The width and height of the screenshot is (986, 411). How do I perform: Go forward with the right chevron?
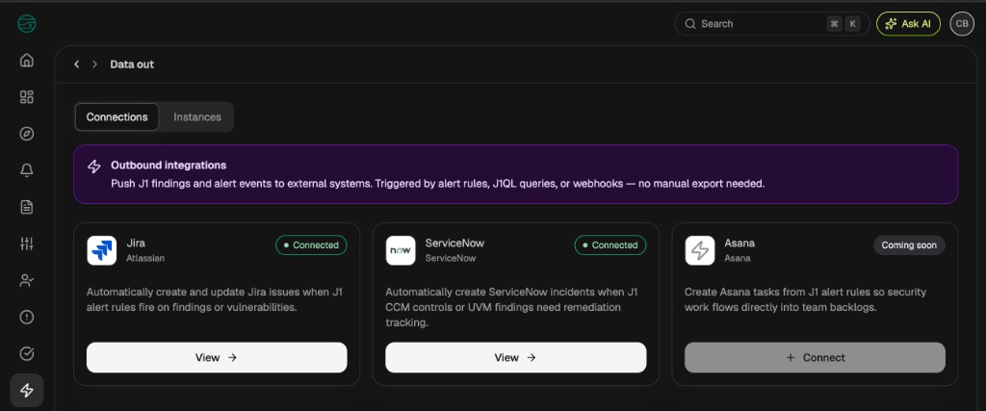pyautogui.click(x=94, y=64)
